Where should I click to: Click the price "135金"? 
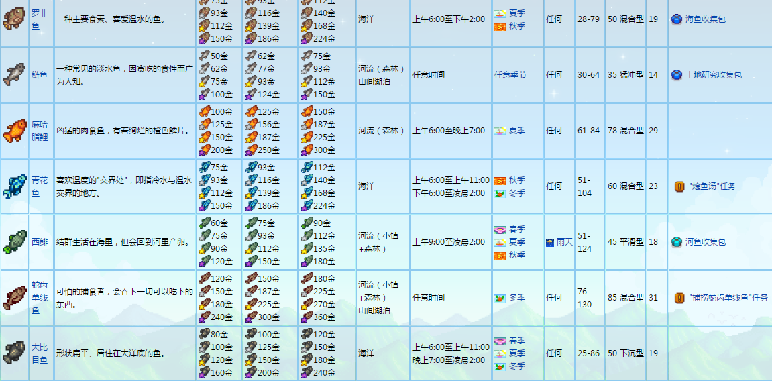coord(325,248)
